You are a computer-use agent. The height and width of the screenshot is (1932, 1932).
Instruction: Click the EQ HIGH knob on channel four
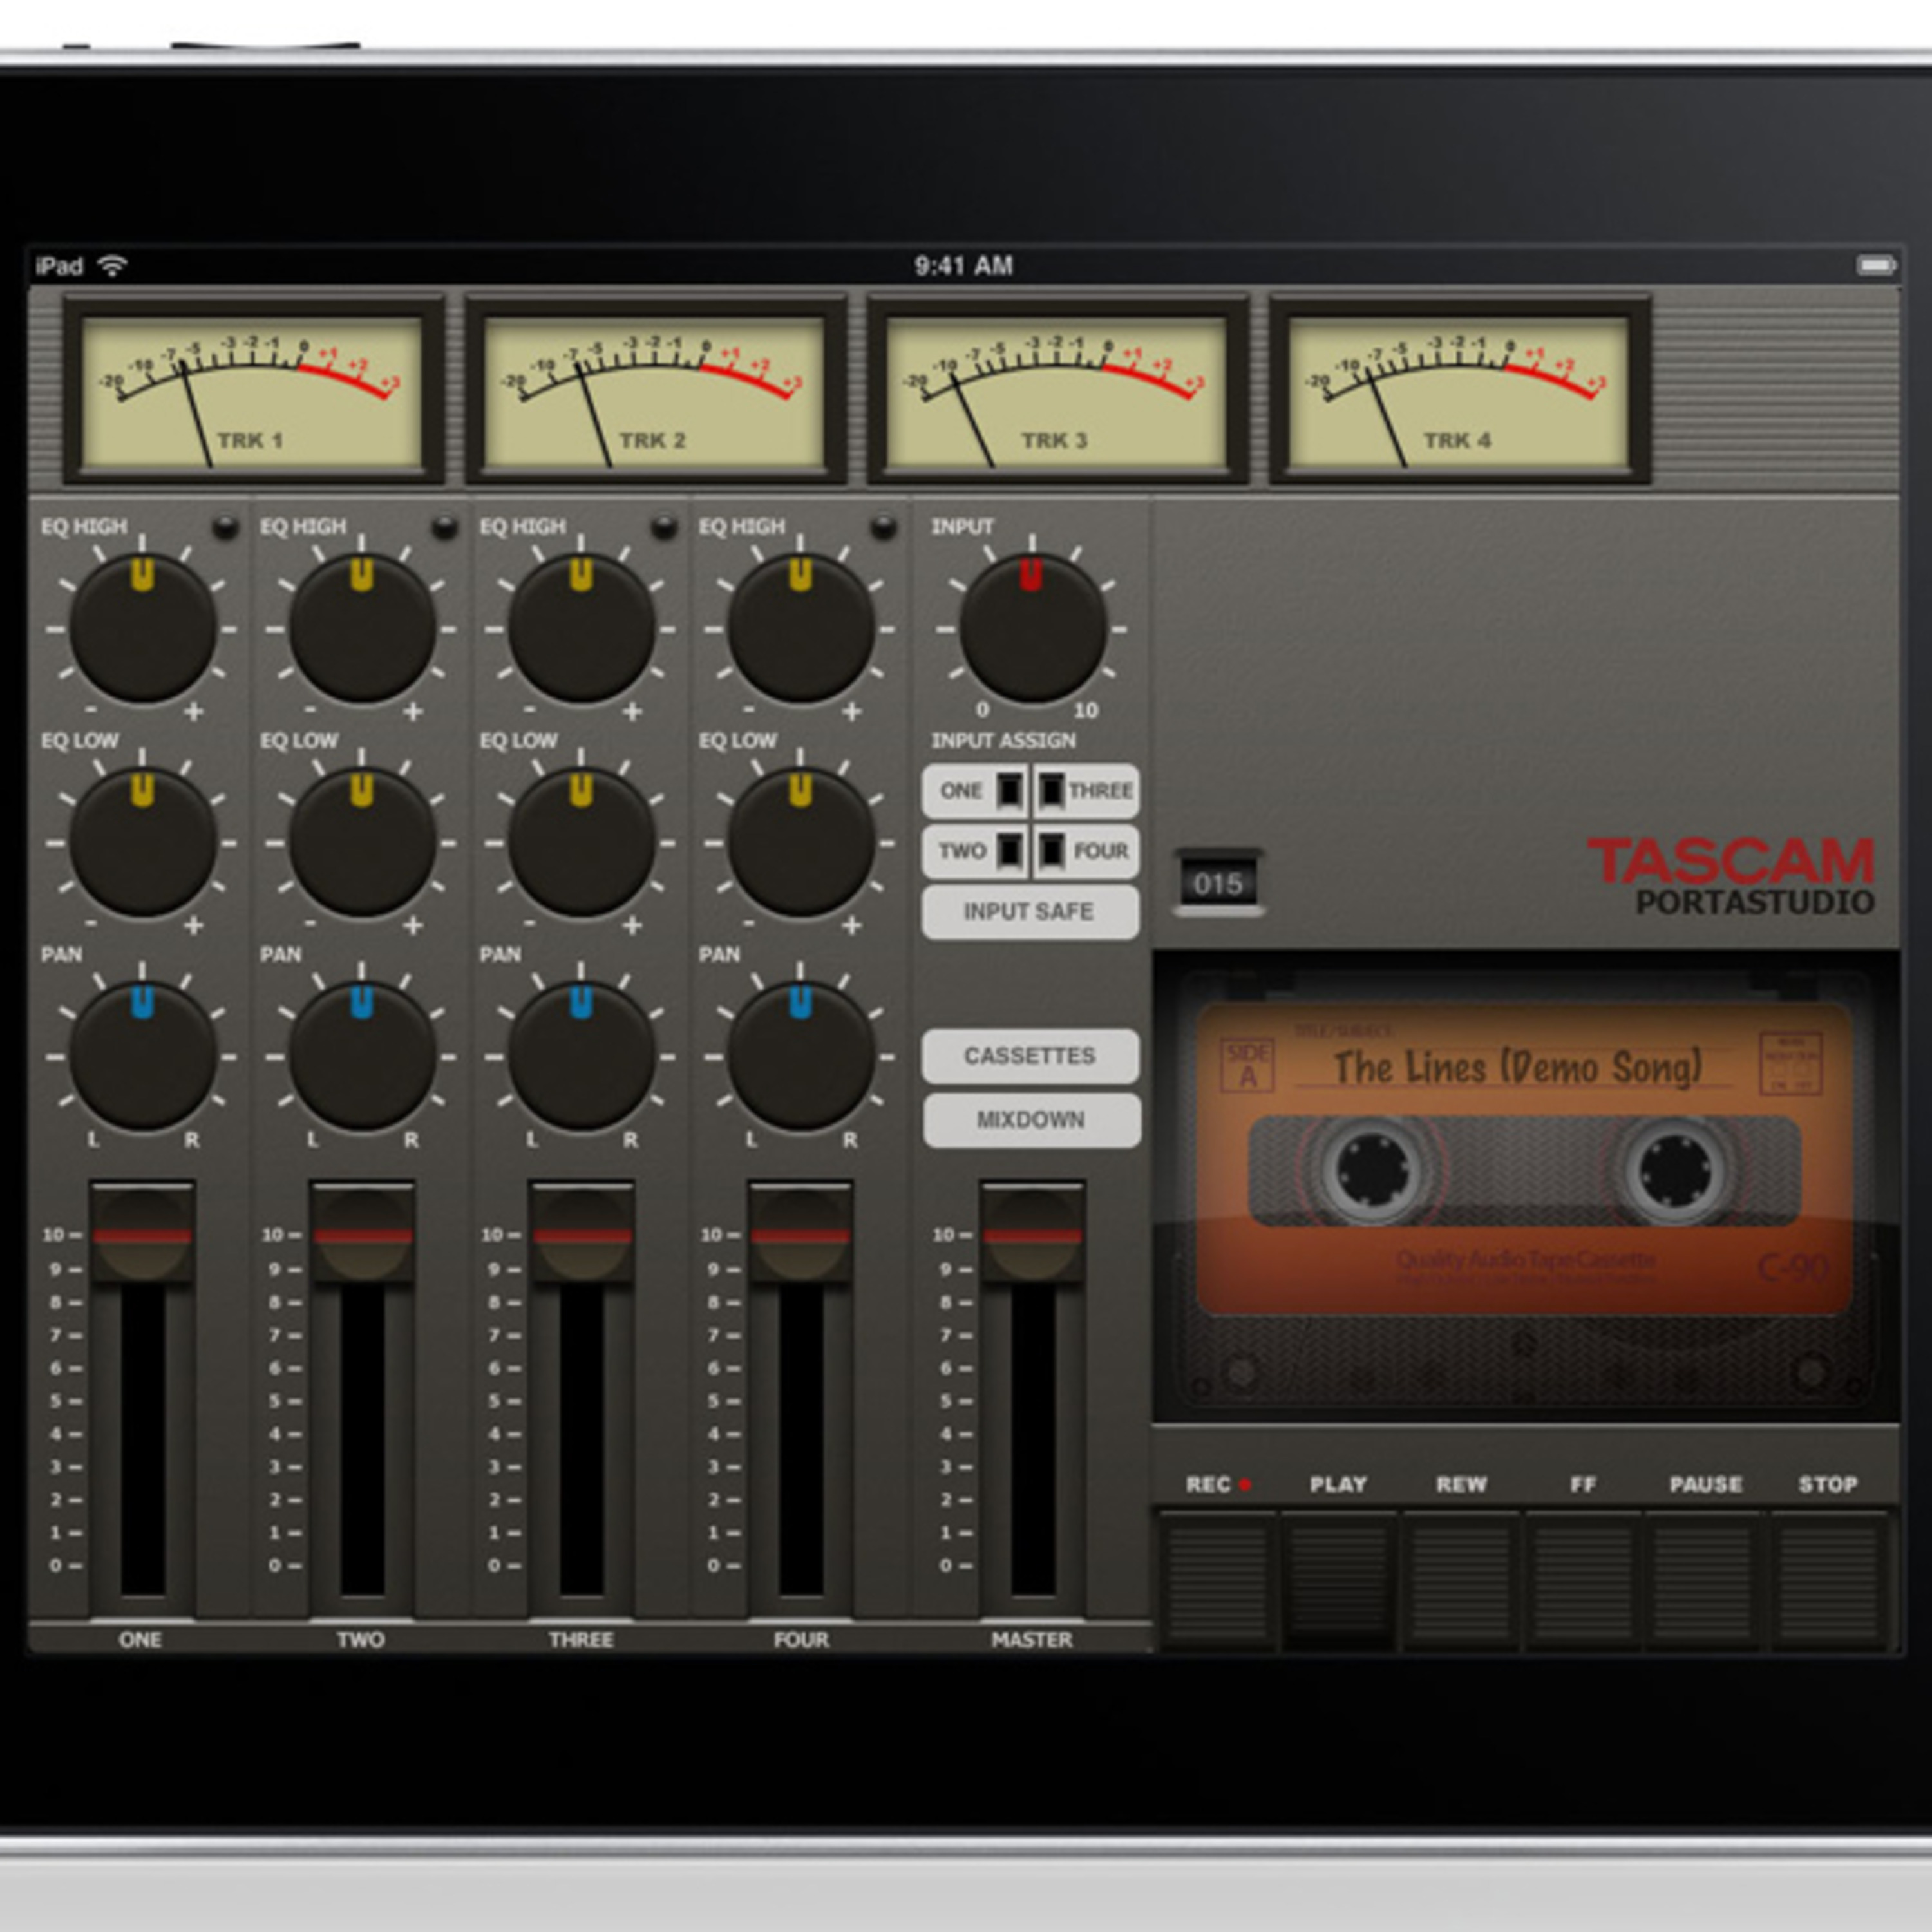(x=800, y=628)
